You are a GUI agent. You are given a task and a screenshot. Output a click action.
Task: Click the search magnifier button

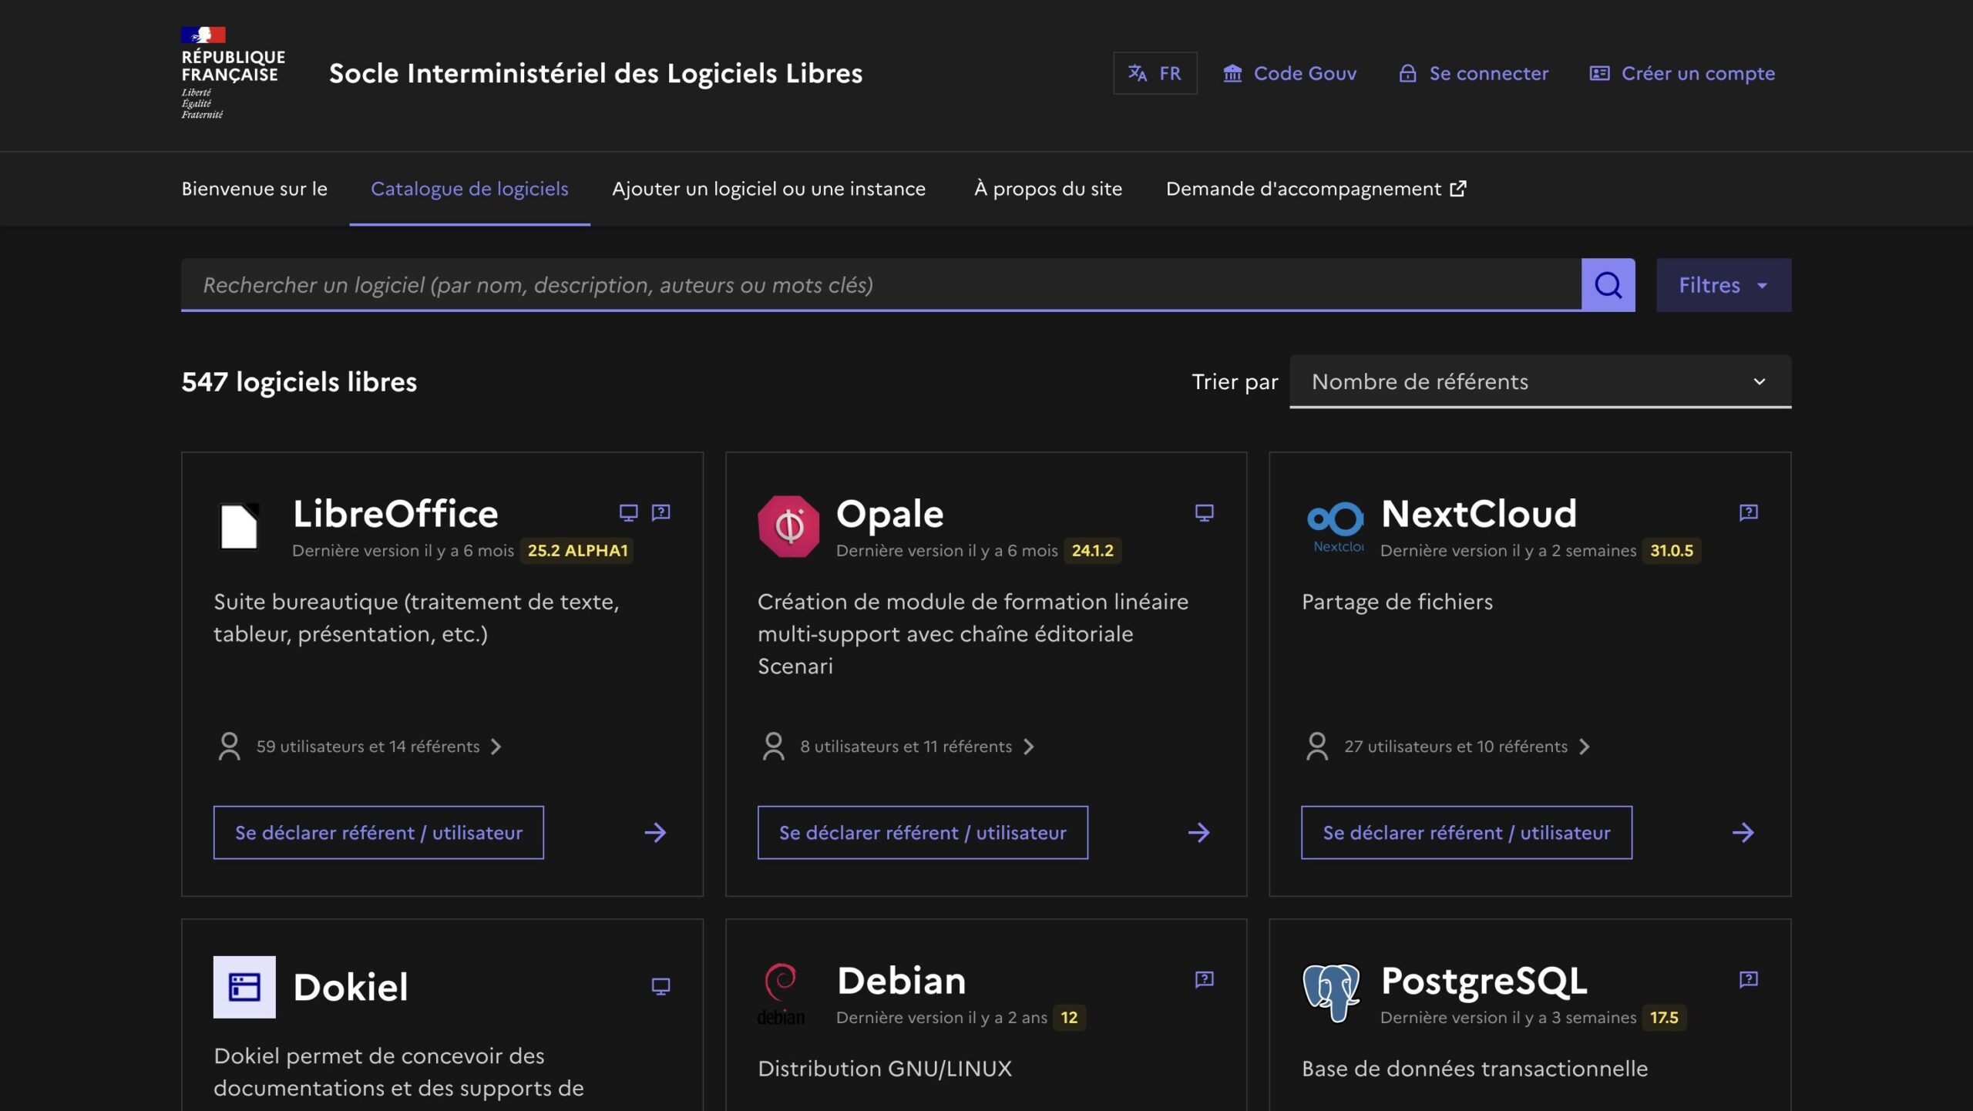click(x=1608, y=285)
